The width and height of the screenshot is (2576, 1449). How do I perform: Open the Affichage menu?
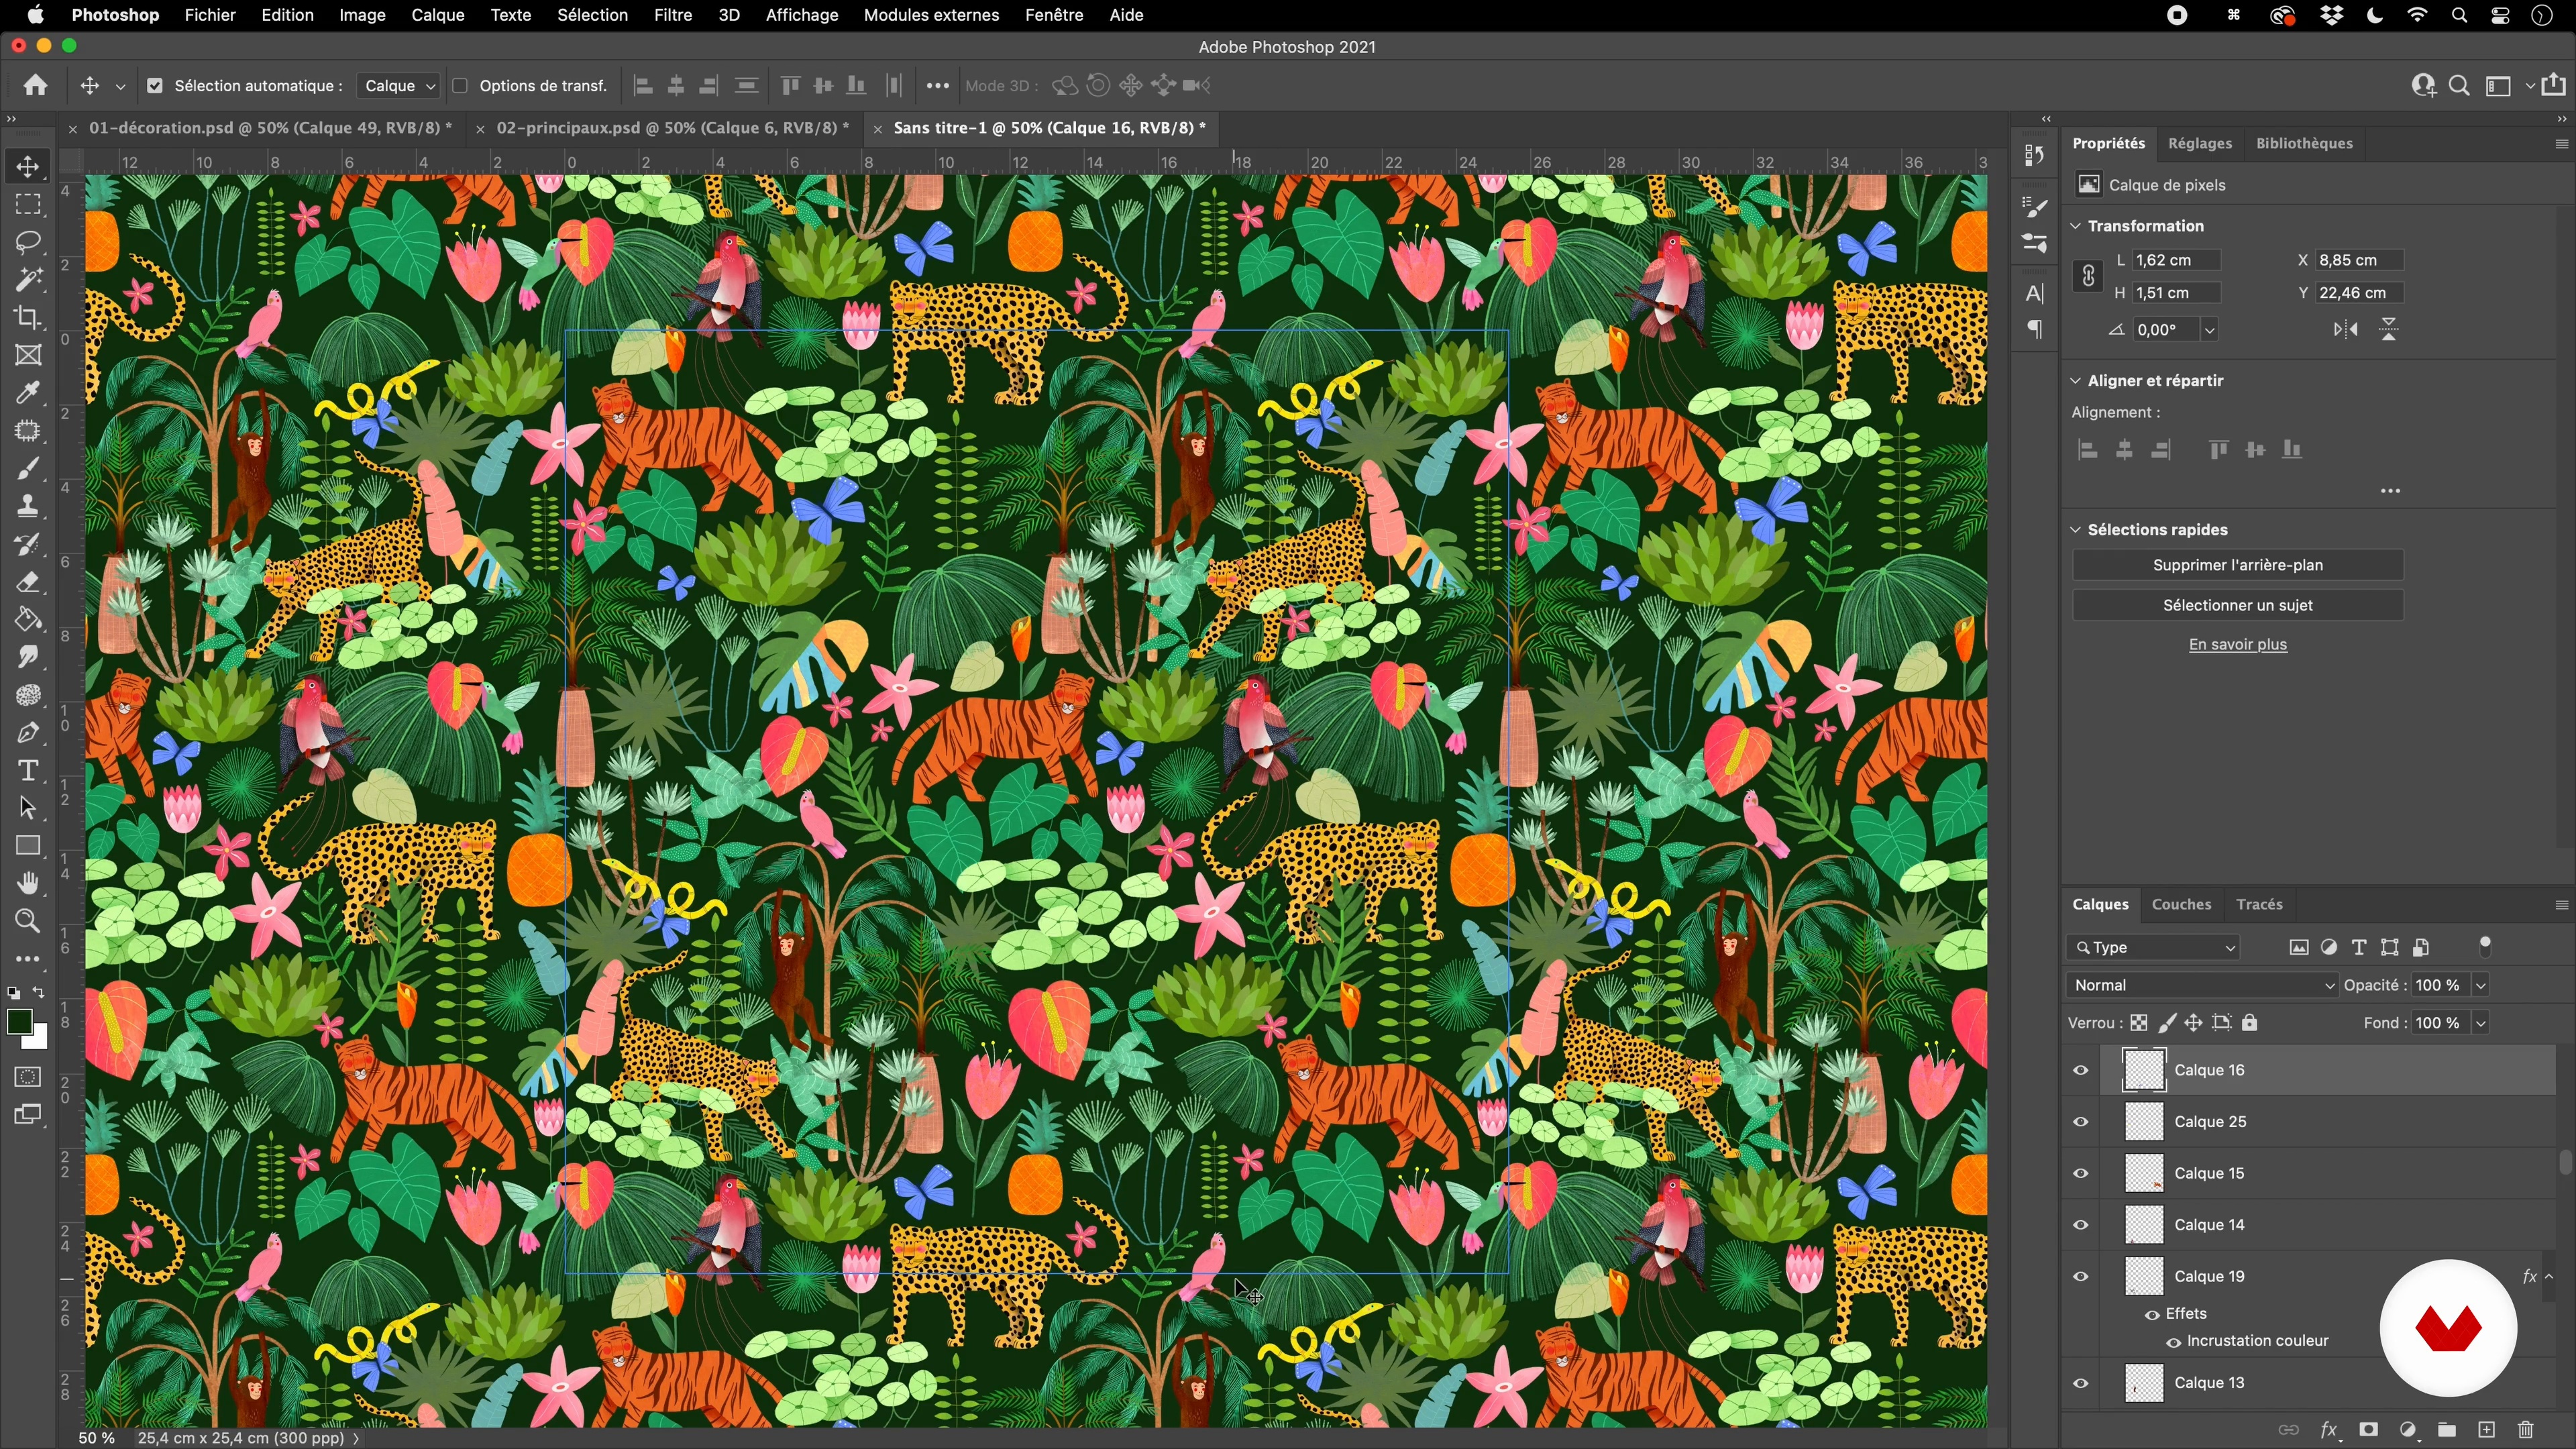click(801, 15)
